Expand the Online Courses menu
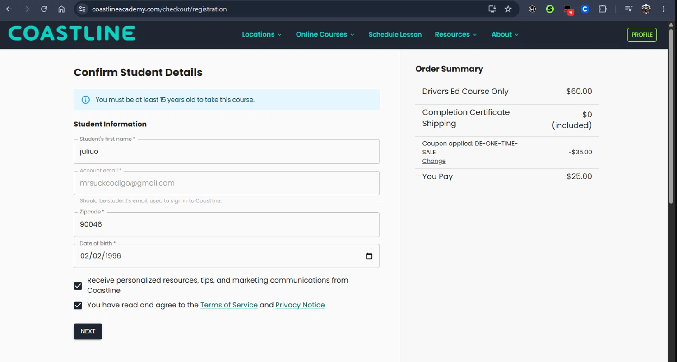Screen dimensions: 677x362 [x=325, y=34]
